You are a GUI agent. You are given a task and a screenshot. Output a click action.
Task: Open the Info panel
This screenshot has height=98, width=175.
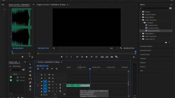[x=142, y=71]
